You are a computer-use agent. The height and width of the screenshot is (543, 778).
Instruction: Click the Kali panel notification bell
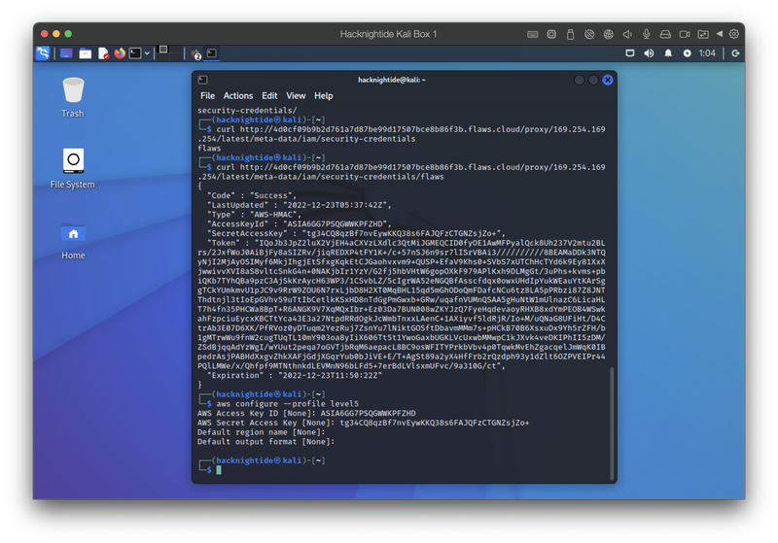[670, 53]
